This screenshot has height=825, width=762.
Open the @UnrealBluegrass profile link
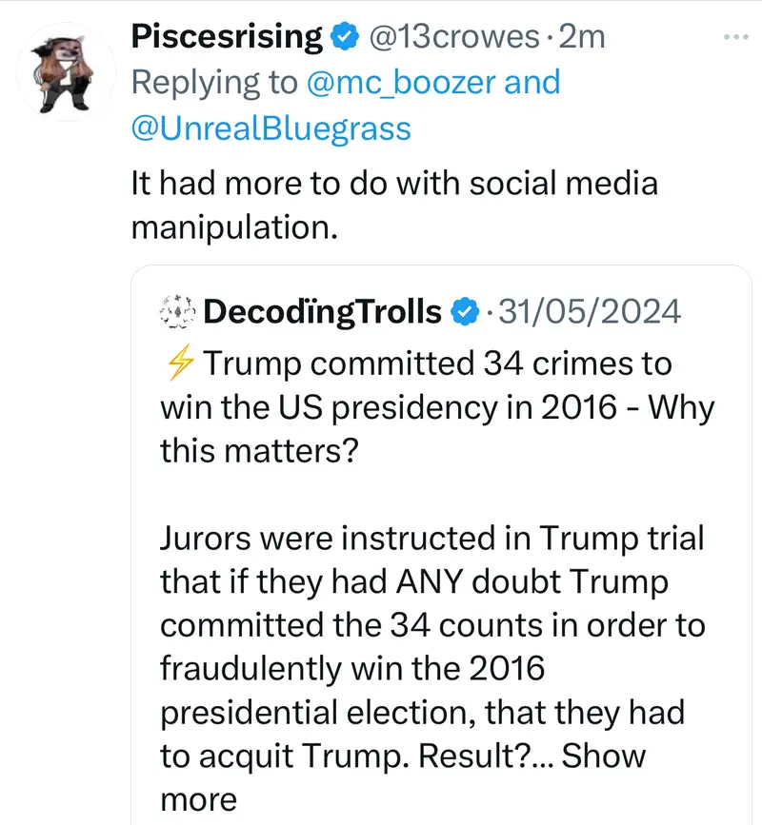(x=271, y=128)
